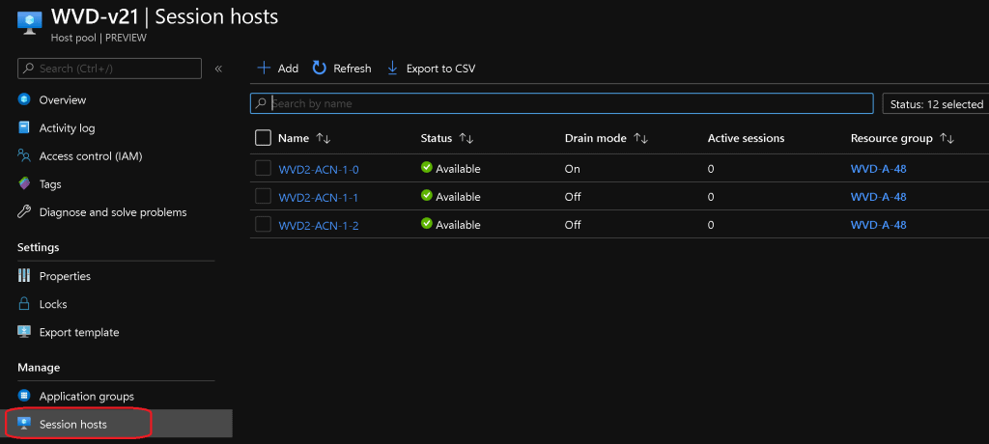Viewport: 989px width, 444px height.
Task: Click the Refresh button label
Action: tap(352, 69)
